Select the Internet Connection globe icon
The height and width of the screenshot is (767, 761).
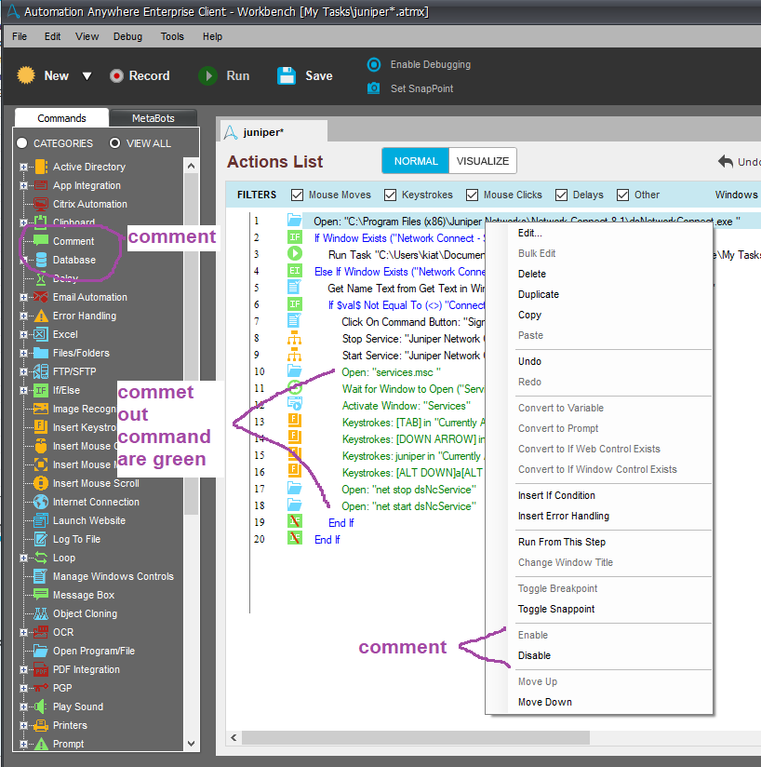pyautogui.click(x=40, y=502)
